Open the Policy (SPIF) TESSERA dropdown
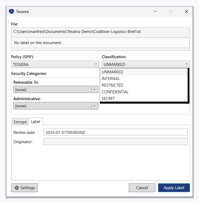 [55, 64]
